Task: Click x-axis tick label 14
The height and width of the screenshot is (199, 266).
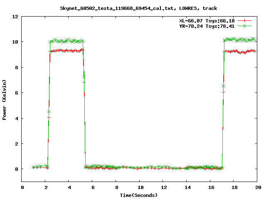Action: click(x=187, y=187)
